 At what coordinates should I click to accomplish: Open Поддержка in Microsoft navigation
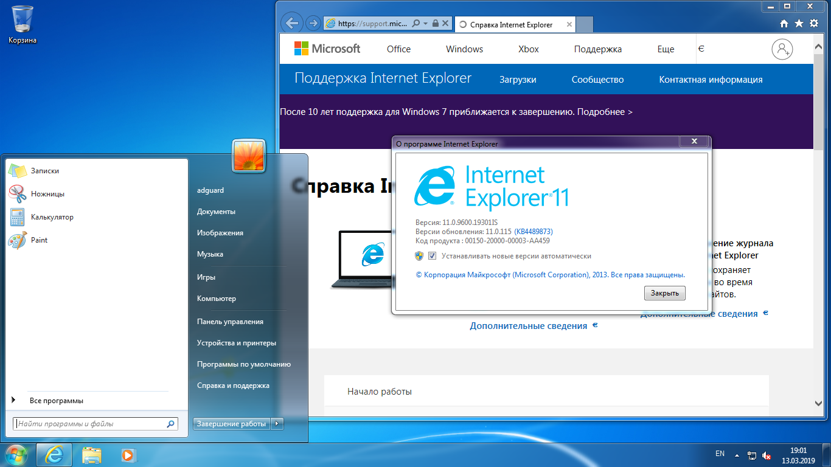pos(598,49)
